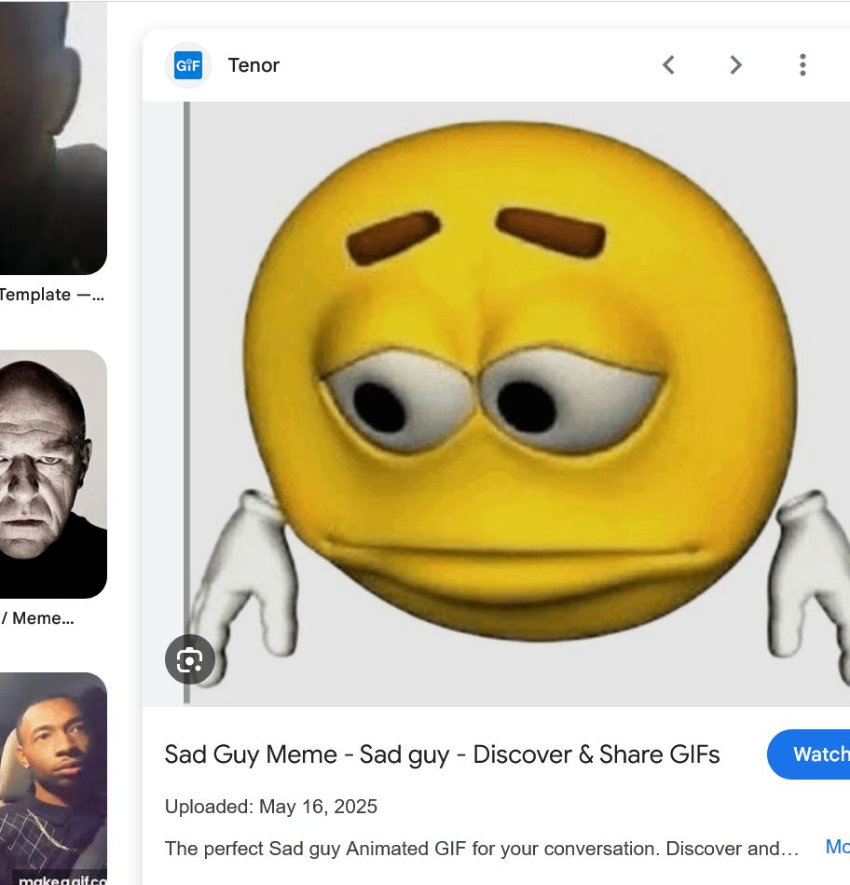This screenshot has height=885, width=850.
Task: Open the three-dot more options menu
Action: click(802, 65)
